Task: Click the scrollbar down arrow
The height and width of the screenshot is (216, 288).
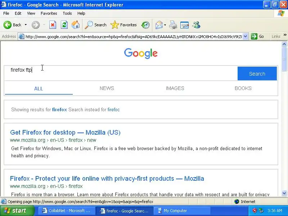Action: coord(284,193)
